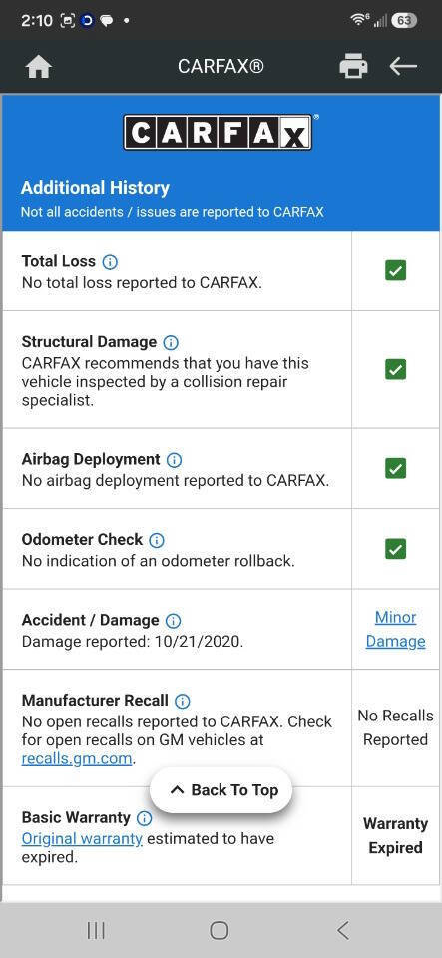Tap the back arrow in header
The image size is (442, 958).
(403, 66)
